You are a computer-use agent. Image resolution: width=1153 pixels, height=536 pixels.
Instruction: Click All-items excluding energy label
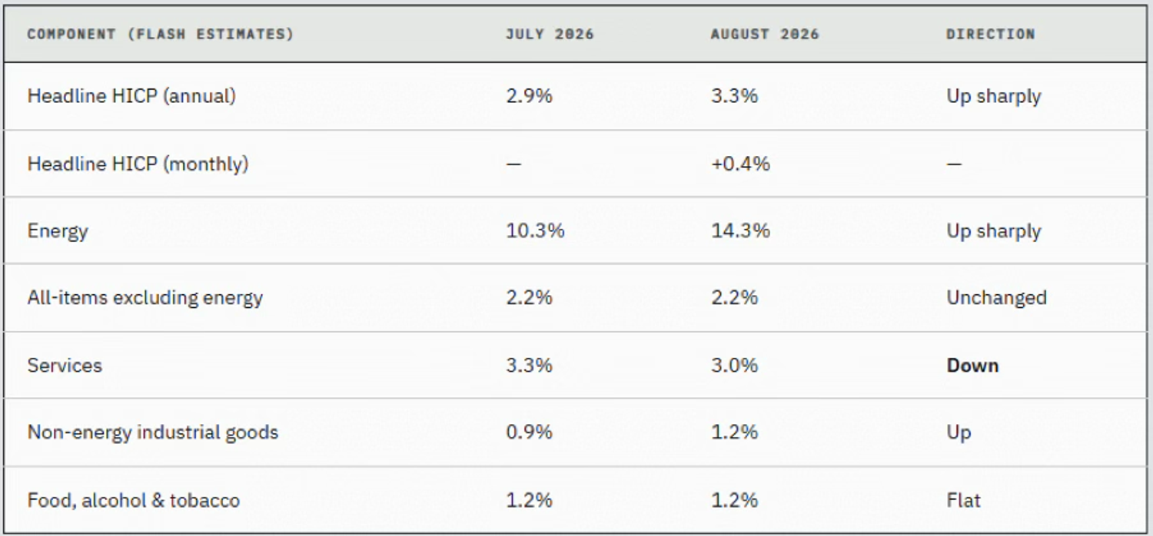[145, 298]
